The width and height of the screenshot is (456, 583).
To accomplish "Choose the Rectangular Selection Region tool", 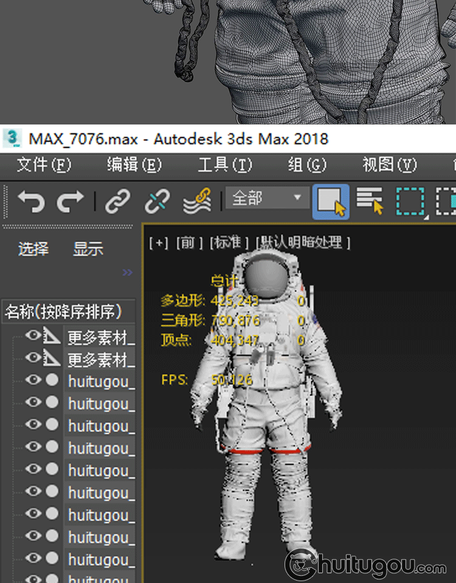I will [x=411, y=202].
